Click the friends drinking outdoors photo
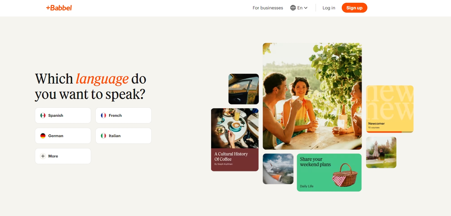The height and width of the screenshot is (216, 451). click(x=312, y=96)
